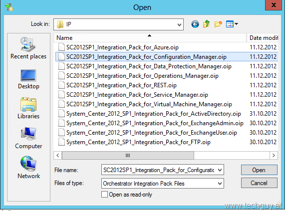Click file icon of Service_Manager.oip
285x211 pixels.
point(61,95)
